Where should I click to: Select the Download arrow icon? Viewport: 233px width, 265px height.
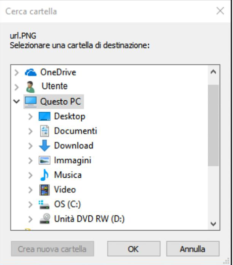[45, 146]
